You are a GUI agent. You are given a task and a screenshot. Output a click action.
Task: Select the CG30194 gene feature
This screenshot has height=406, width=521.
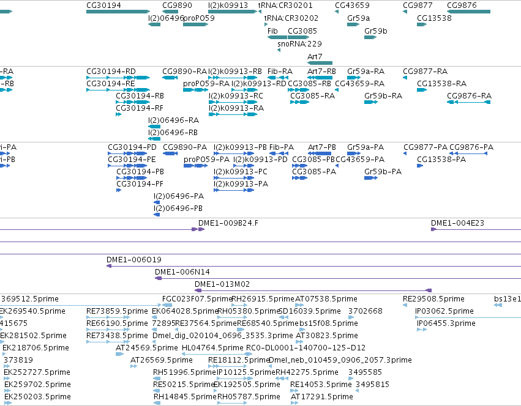(118, 12)
